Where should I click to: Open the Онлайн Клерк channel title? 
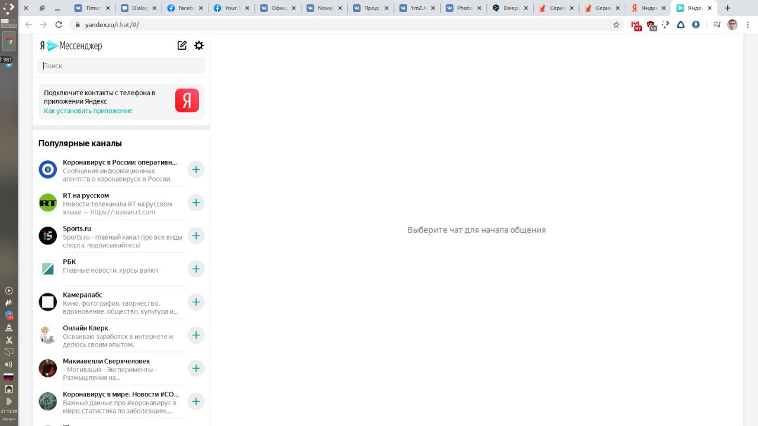[86, 328]
